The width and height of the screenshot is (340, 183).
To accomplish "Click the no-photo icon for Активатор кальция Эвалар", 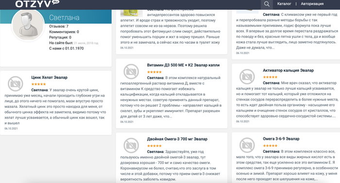I will click(x=247, y=77).
